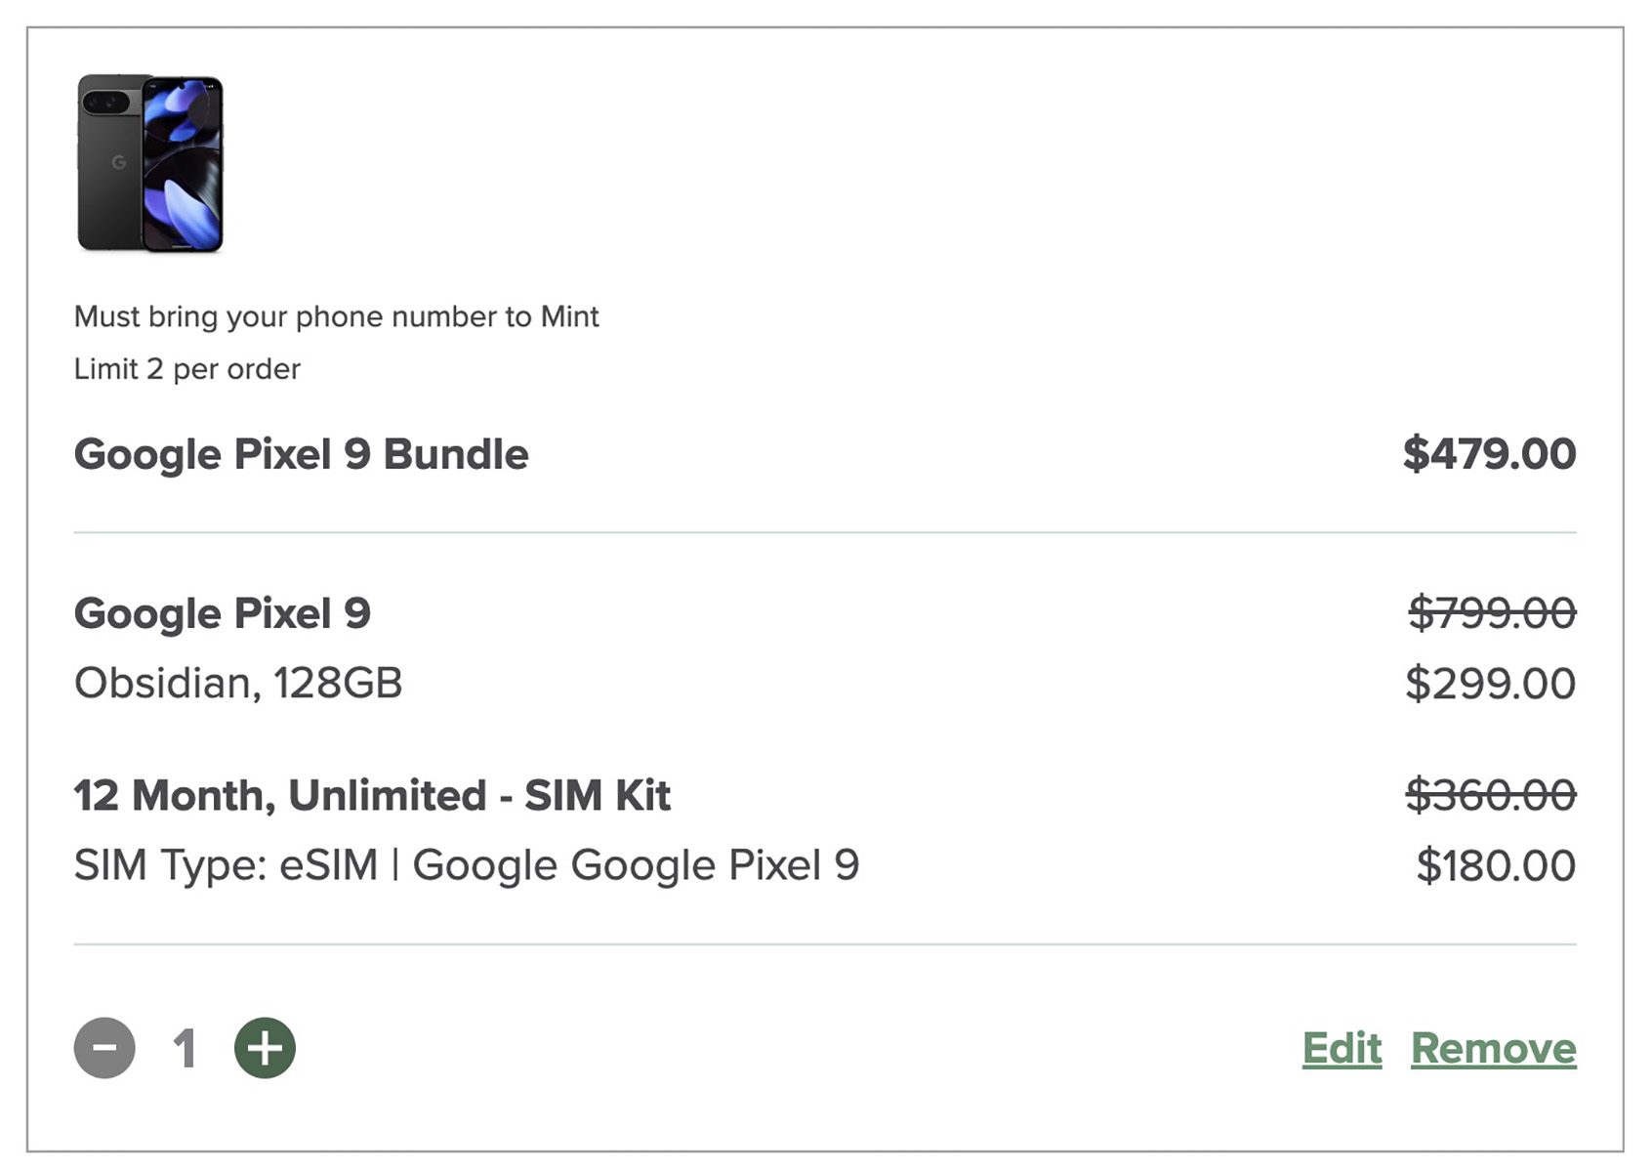Click the Google Pixel 9 product name
1652x1172 pixels.
pos(223,613)
